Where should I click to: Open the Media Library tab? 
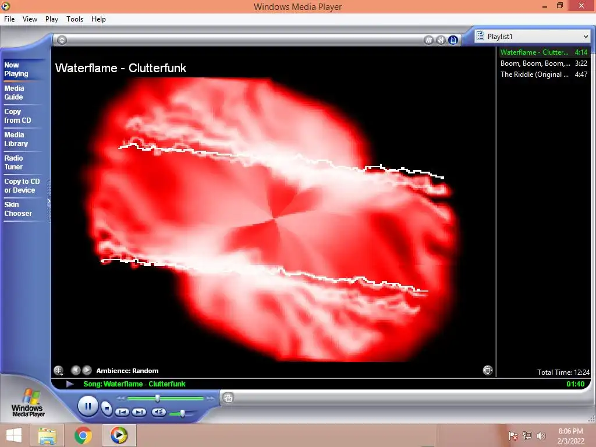pyautogui.click(x=23, y=139)
